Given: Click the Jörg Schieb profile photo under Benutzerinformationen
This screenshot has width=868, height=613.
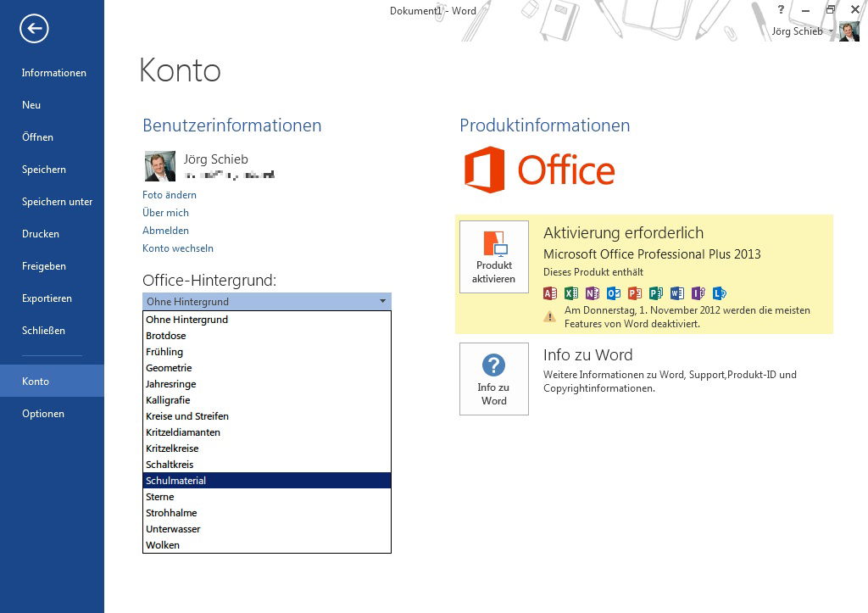Looking at the screenshot, I should [x=160, y=166].
